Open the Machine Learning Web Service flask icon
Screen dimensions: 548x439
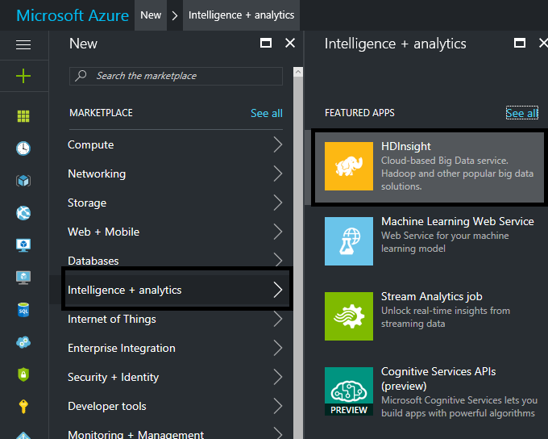coord(348,241)
